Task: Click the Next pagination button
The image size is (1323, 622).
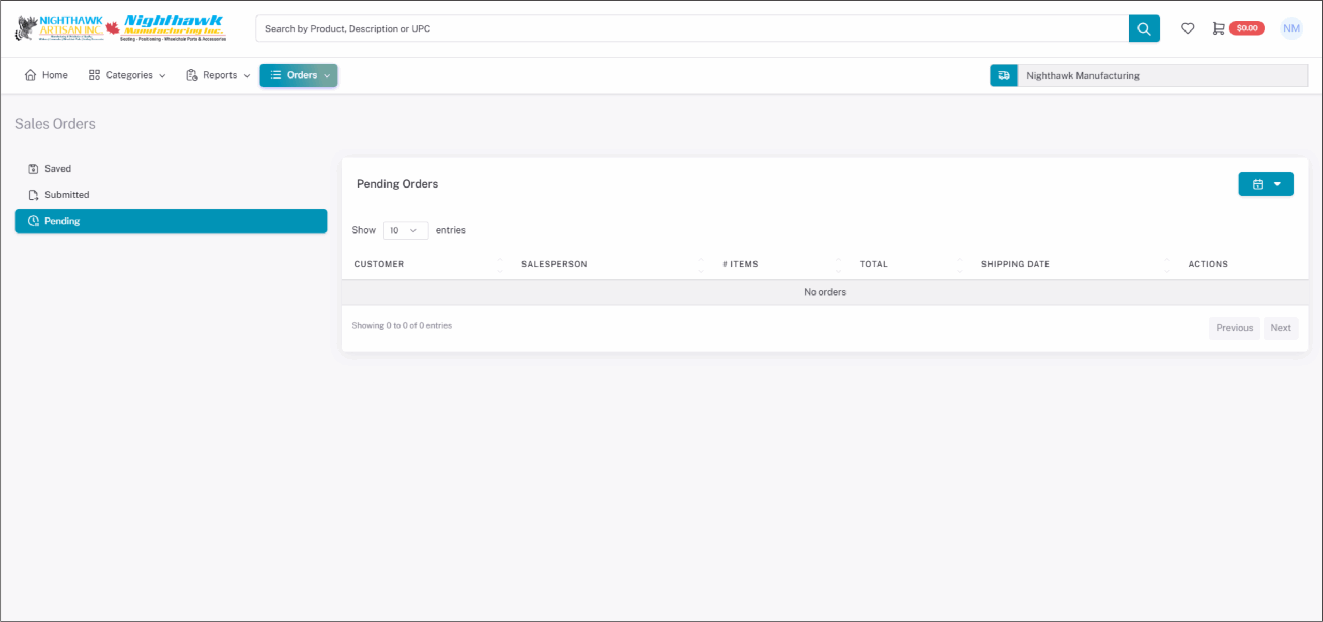Action: coord(1280,328)
